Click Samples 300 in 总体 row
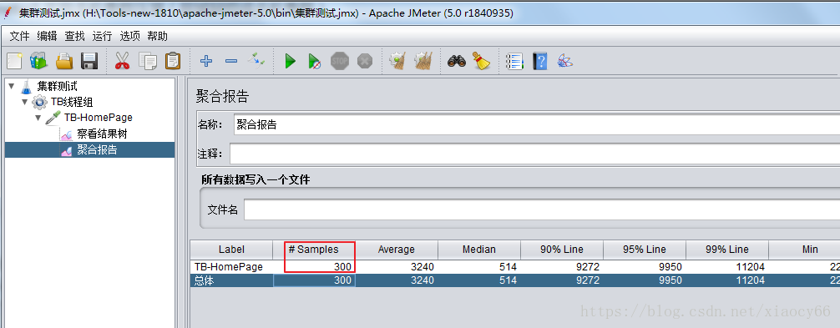Image resolution: width=840 pixels, height=328 pixels. 315,280
